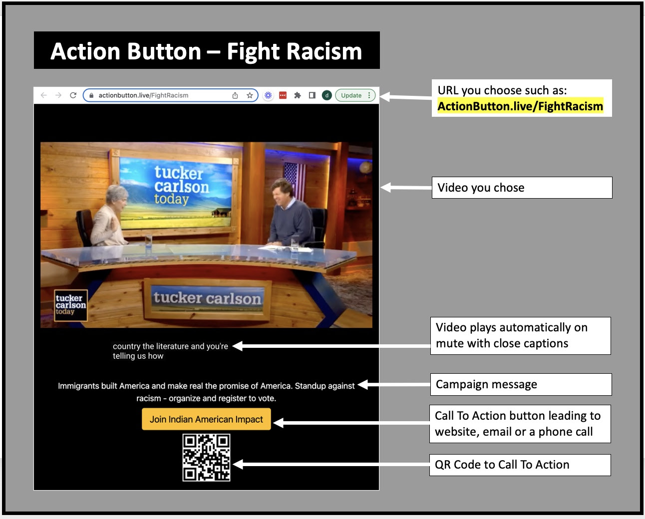The image size is (645, 519).
Task: Click the QR code below the button
Action: click(206, 458)
